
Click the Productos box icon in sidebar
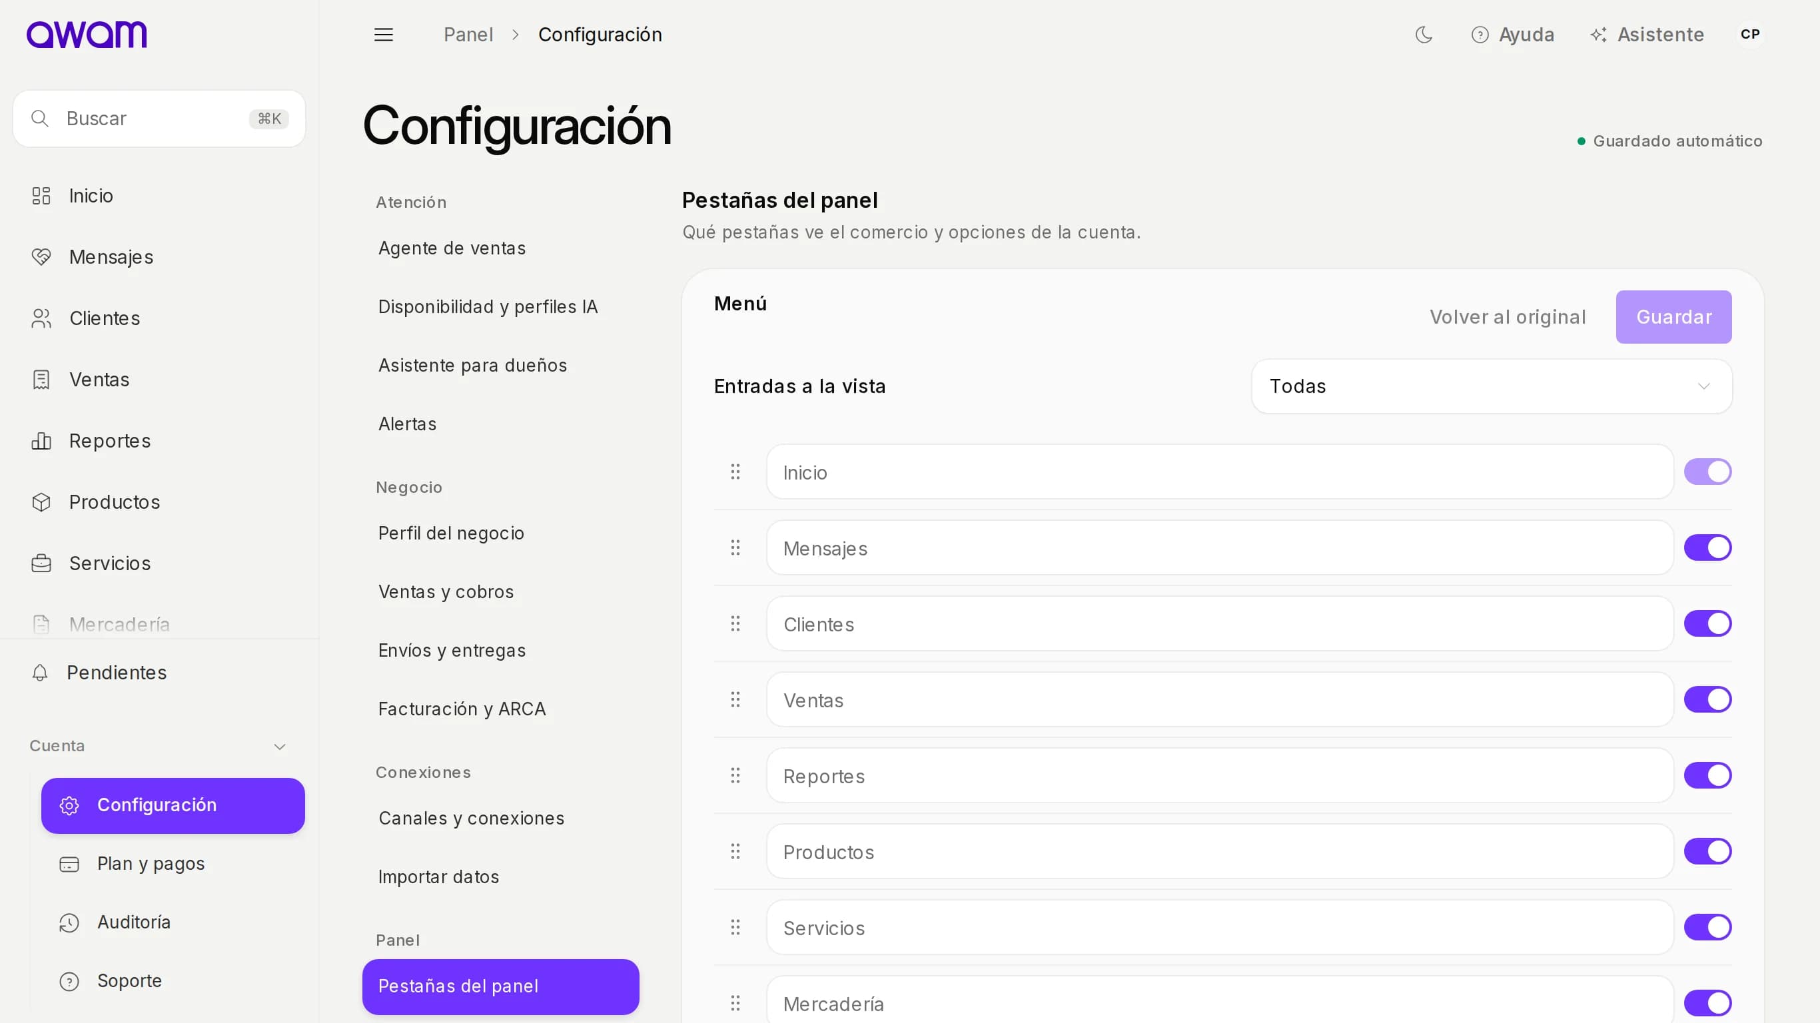pos(41,502)
